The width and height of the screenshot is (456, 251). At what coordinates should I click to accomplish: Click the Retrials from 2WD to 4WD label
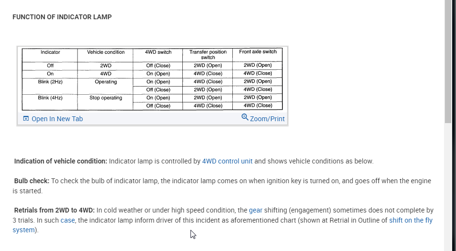[x=54, y=210]
